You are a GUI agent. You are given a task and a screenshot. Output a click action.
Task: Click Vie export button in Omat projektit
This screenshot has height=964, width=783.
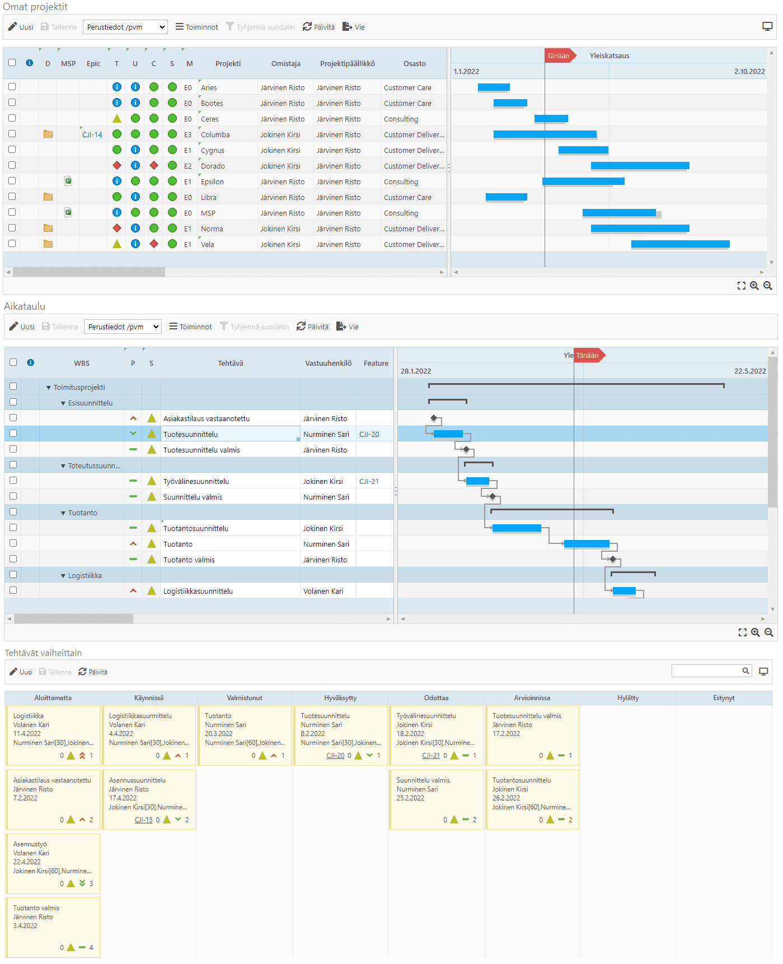[354, 27]
